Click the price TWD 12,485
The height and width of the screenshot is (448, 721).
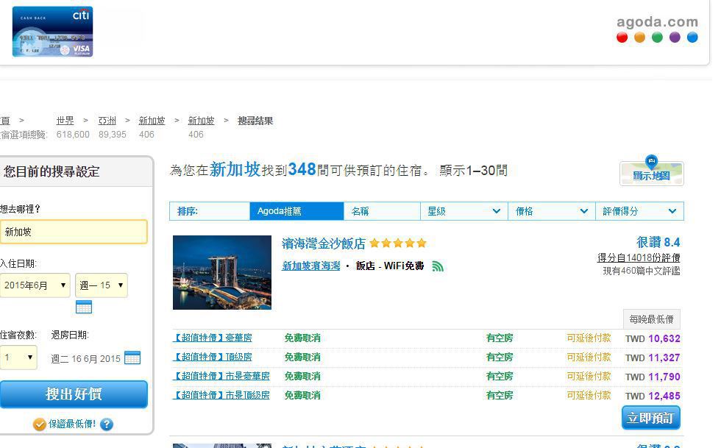click(653, 396)
